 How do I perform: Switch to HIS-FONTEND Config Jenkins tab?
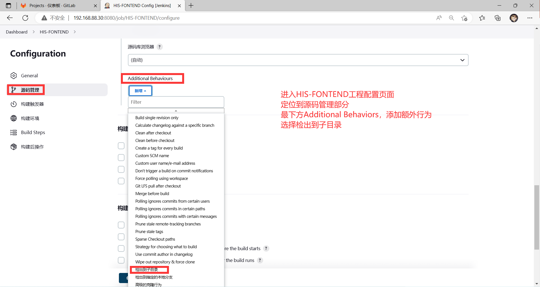[x=143, y=6]
